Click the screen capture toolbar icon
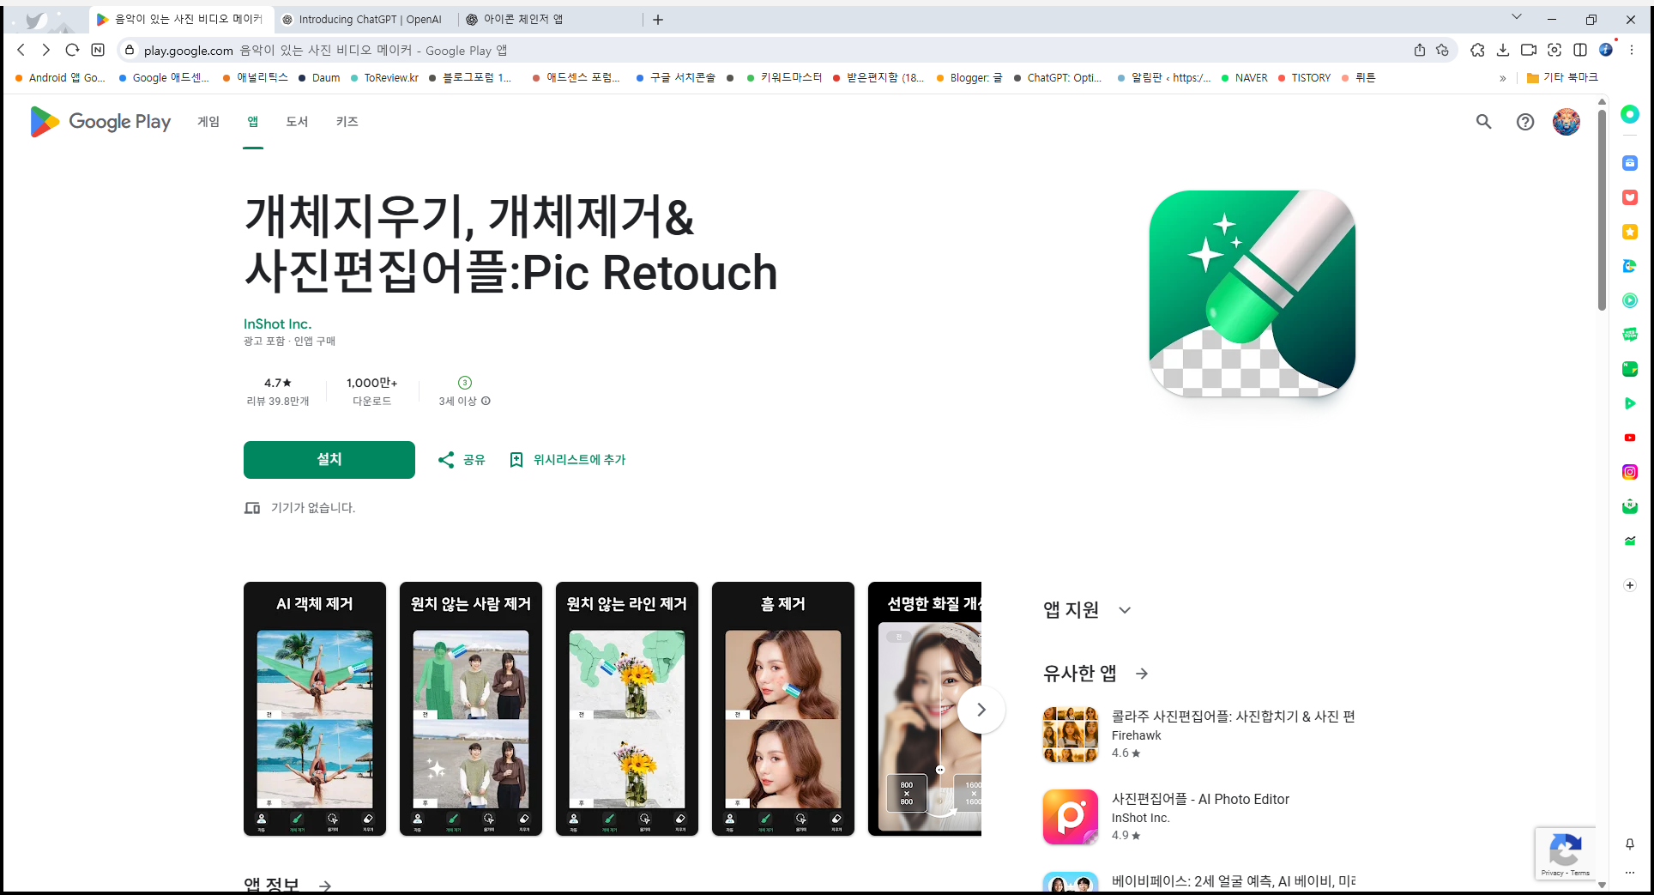The height and width of the screenshot is (895, 1654). 1554,50
